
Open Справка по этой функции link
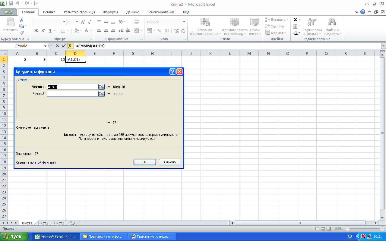36,162
